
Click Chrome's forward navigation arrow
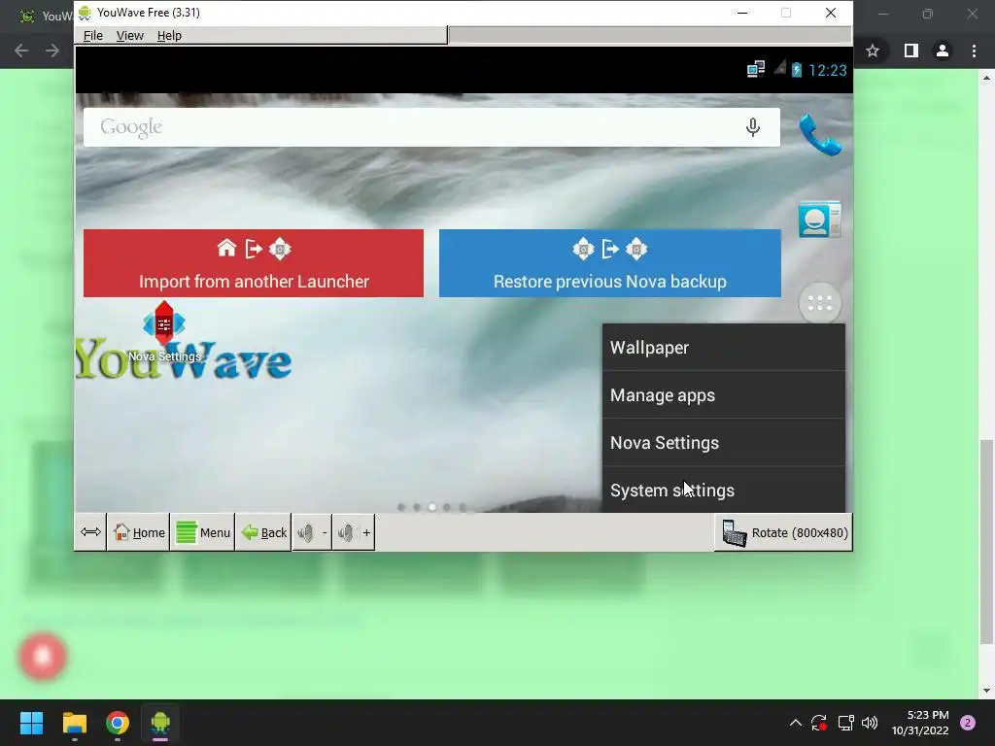[52, 51]
